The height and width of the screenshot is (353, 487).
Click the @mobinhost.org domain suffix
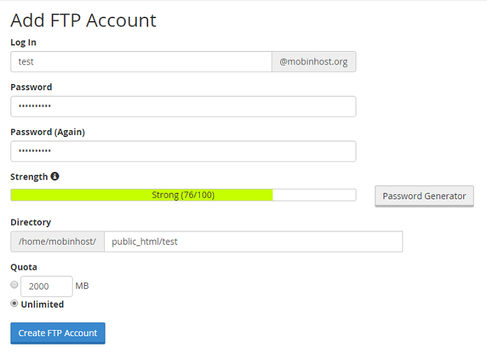tap(314, 62)
